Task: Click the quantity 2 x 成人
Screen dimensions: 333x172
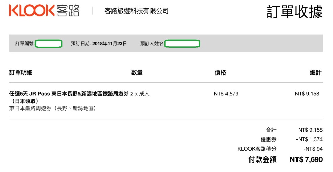Action: 140,94
